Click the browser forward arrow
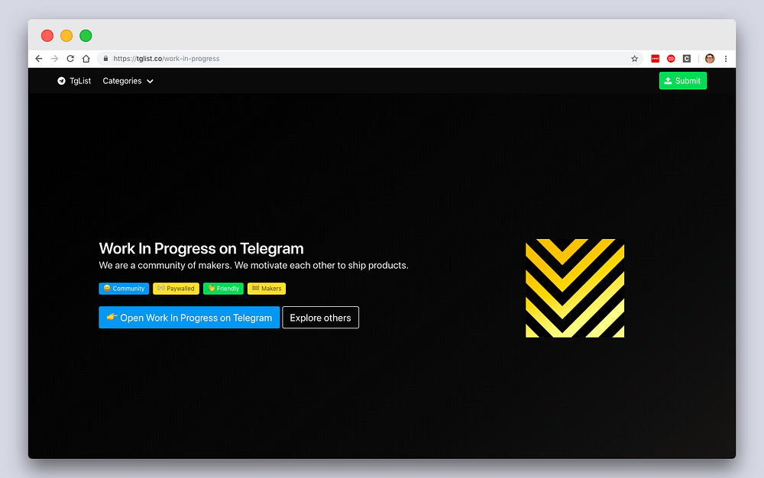This screenshot has height=478, width=764. tap(54, 58)
